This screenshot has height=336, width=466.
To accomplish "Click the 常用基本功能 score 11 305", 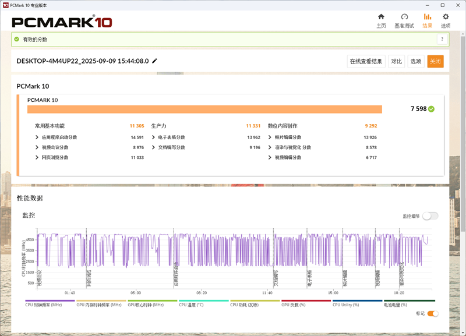I will point(137,126).
